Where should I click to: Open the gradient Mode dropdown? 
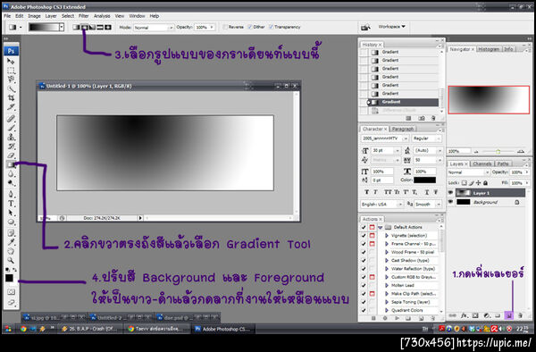(x=154, y=28)
